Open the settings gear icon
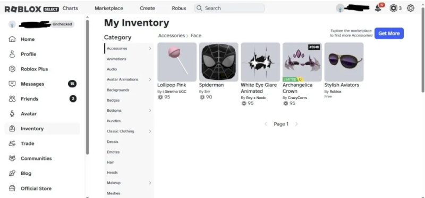The image size is (425, 198). click(x=411, y=8)
